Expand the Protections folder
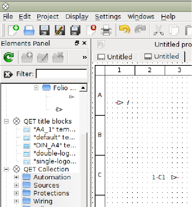Screen dimensions: 192x207 (16, 193)
